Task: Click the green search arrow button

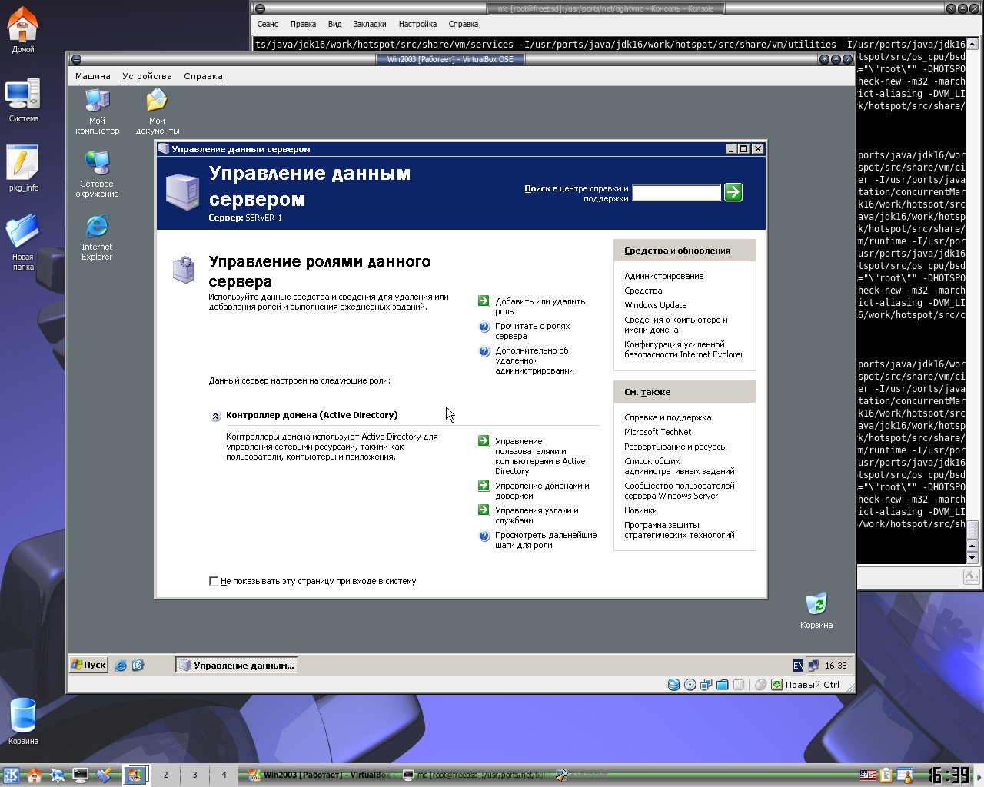Action: [x=733, y=192]
